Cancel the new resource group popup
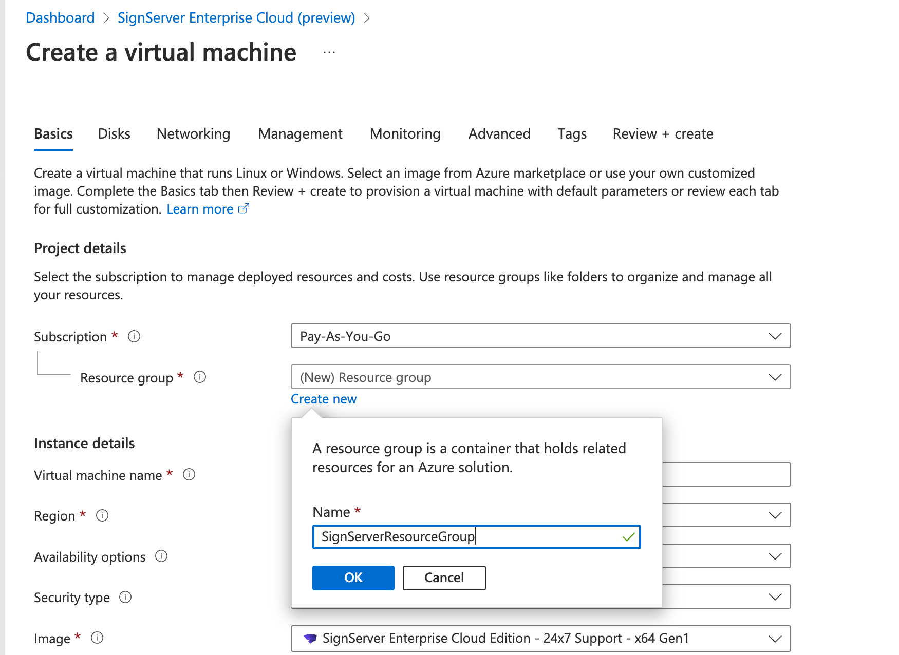The height and width of the screenshot is (655, 899). (x=444, y=578)
